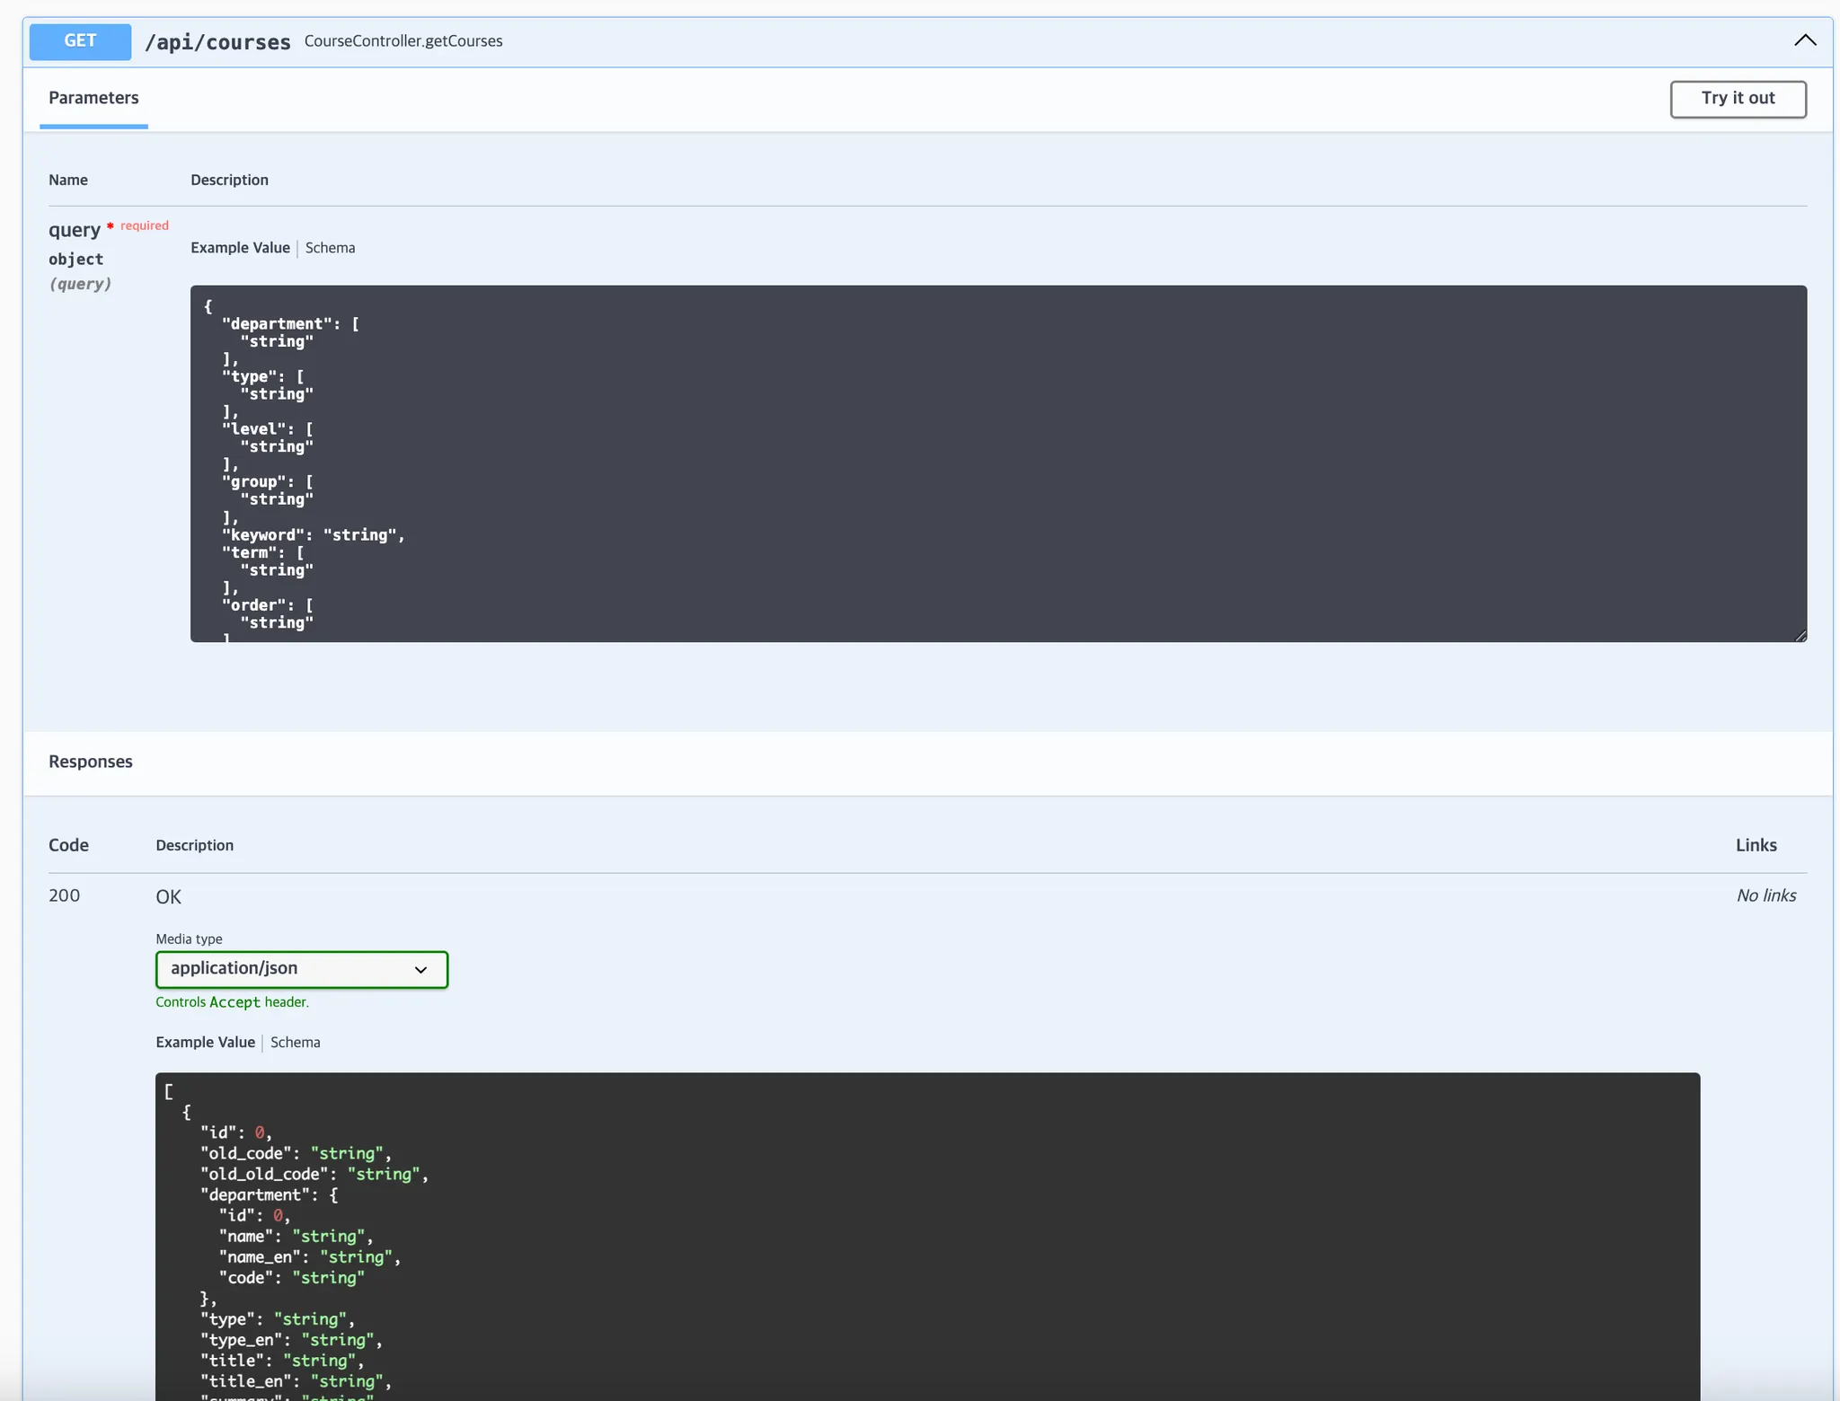1840x1401 pixels.
Task: Collapse the /api/courses operation with the chevron
Action: point(1804,40)
